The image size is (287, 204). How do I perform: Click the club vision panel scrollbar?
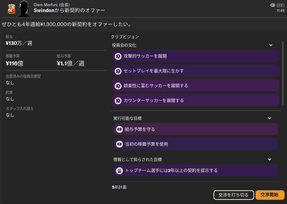[283, 73]
